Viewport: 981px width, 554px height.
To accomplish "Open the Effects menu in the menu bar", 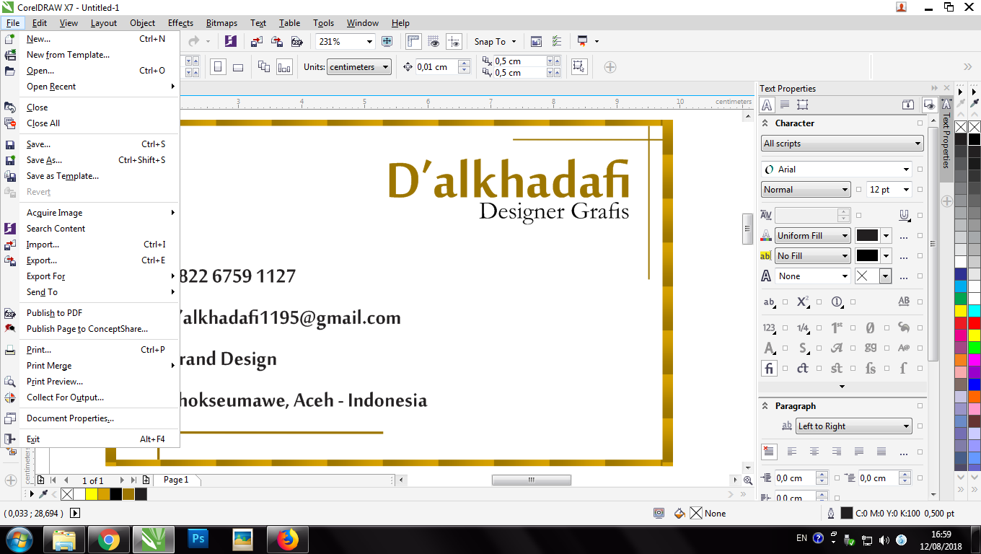I will 180,23.
